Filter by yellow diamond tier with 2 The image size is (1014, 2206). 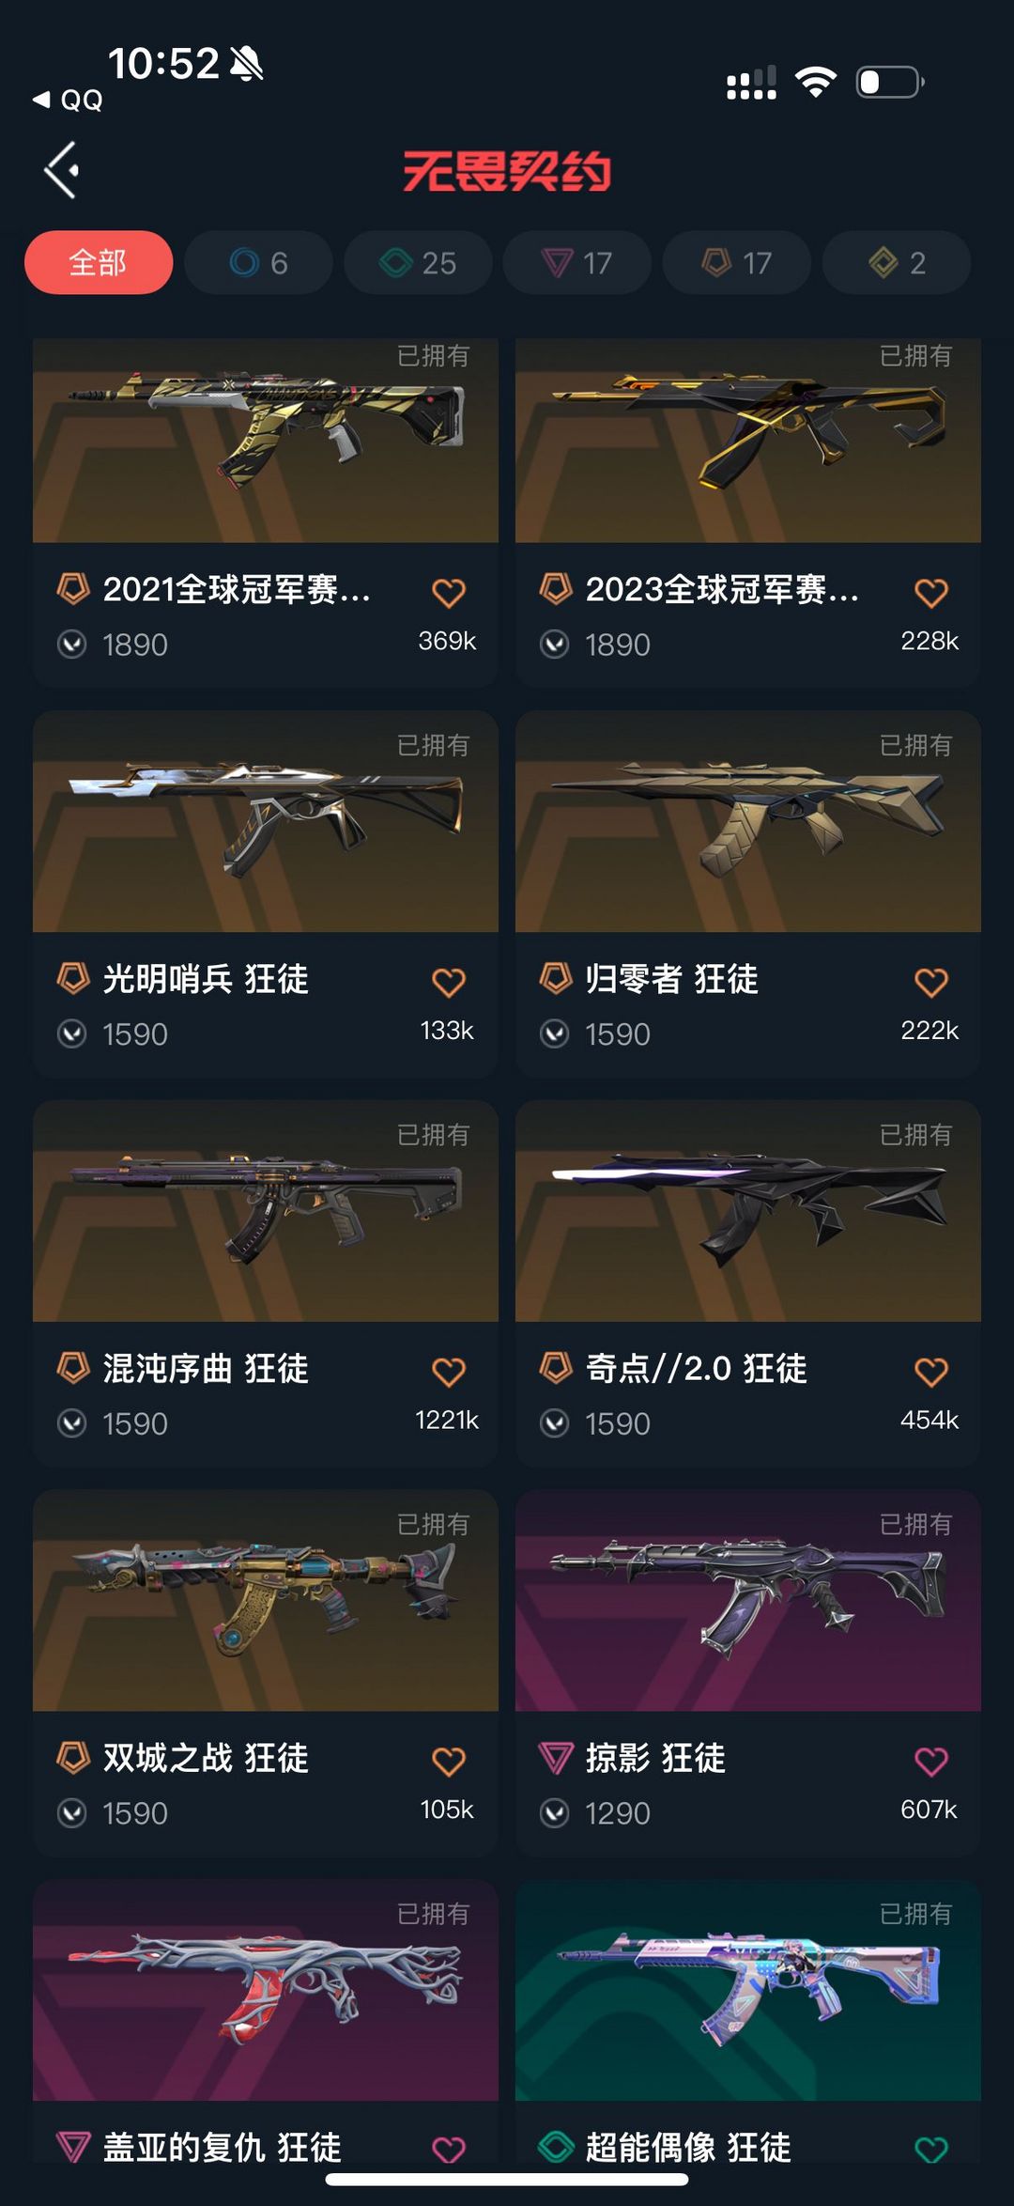[897, 262]
